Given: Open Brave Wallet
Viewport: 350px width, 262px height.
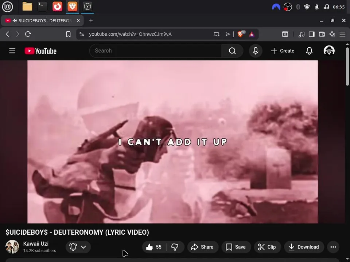Looking at the screenshot, I should point(322,34).
